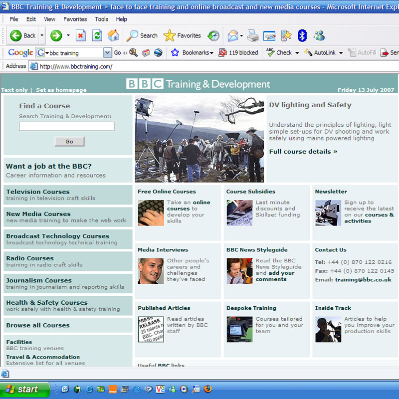Image resolution: width=399 pixels, height=399 pixels.
Task: Open the 'Television Courses' section link
Action: point(38,192)
